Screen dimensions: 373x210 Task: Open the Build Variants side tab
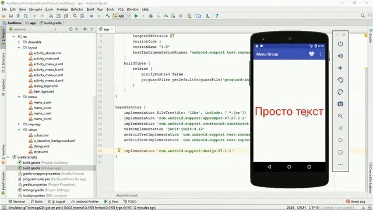point(3,183)
